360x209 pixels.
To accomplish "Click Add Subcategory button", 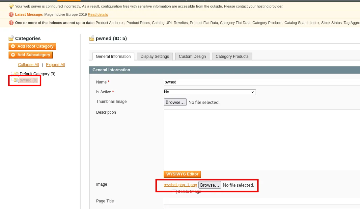I will 31,55.
